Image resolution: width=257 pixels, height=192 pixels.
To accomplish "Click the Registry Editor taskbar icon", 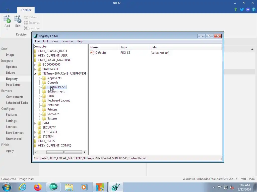I will [x=116, y=187].
